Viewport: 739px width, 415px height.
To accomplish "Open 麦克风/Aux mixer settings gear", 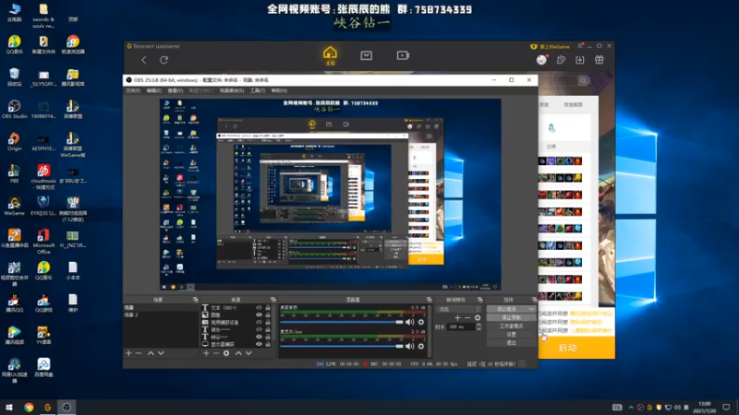I will pyautogui.click(x=421, y=346).
